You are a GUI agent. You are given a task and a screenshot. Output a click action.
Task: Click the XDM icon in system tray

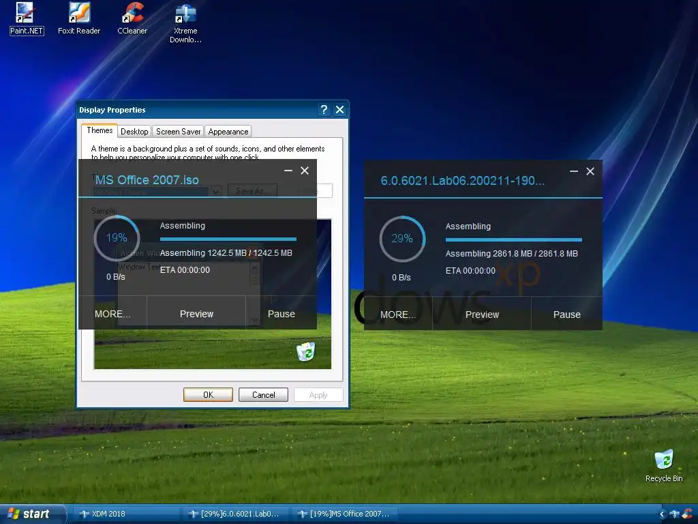tap(675, 514)
